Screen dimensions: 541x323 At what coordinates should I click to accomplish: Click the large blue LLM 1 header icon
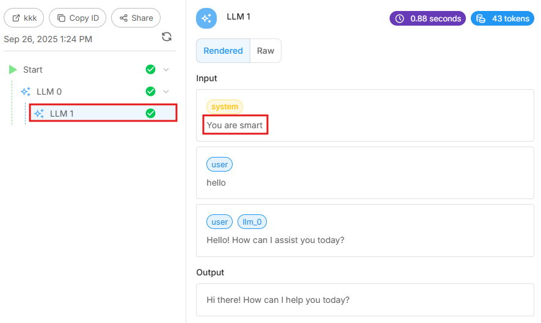[206, 18]
